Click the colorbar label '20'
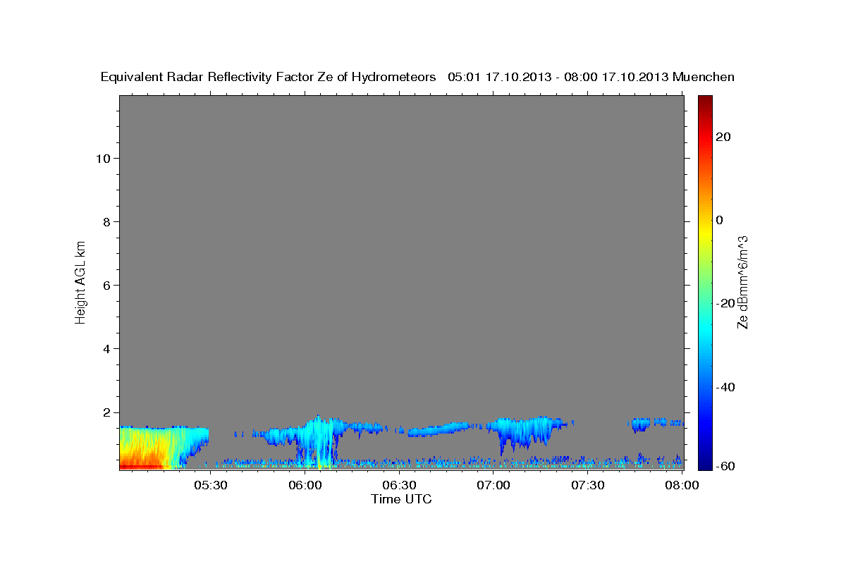This screenshot has height=564, width=846. tap(723, 137)
